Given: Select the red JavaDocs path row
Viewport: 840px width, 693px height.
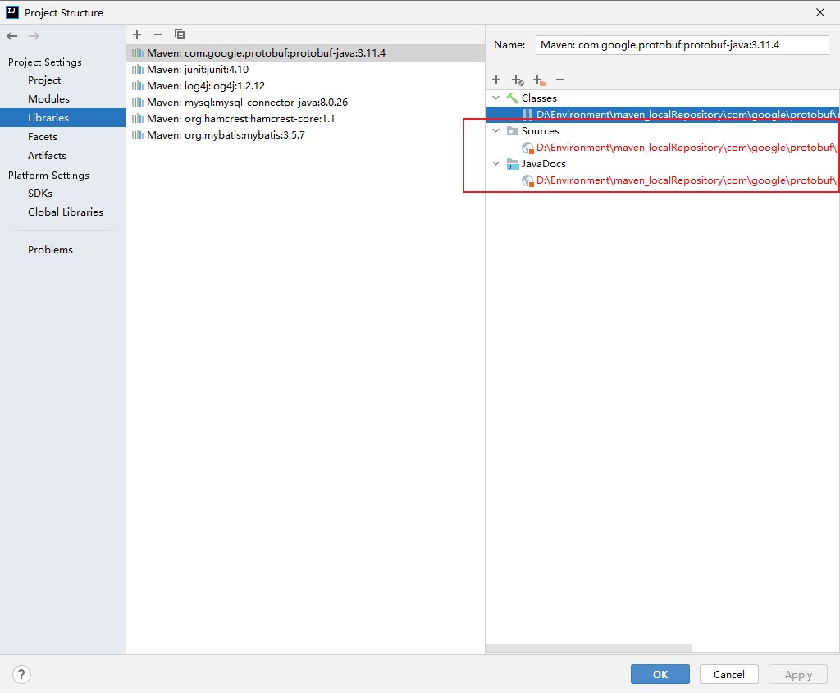Looking at the screenshot, I should pyautogui.click(x=663, y=180).
